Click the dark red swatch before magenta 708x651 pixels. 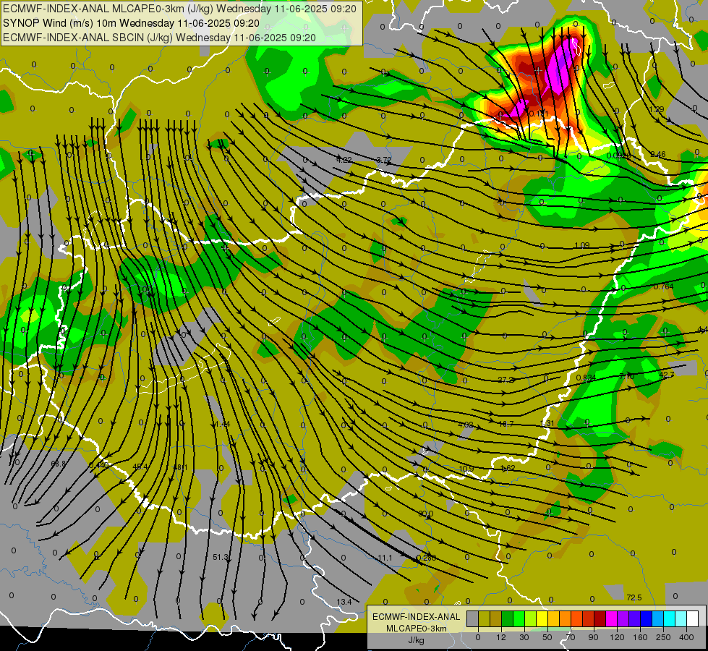click(x=600, y=618)
